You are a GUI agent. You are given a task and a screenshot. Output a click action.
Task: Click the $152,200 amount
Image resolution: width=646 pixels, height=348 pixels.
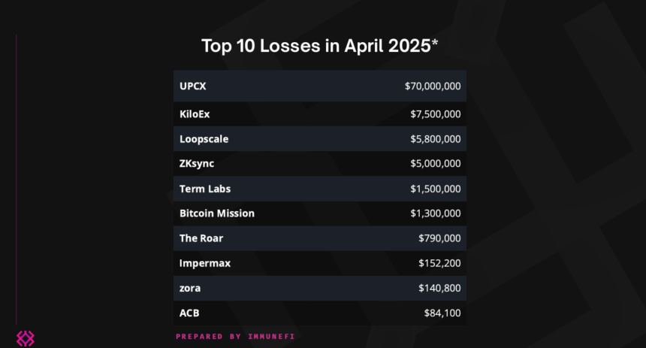[x=439, y=263]
